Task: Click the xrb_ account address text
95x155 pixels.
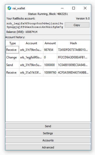Action: click(x=35, y=25)
